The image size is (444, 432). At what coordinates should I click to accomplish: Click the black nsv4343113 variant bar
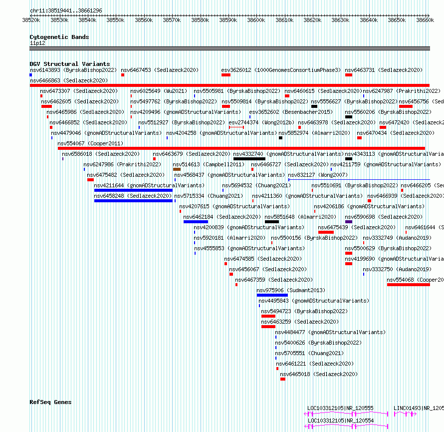(349, 159)
